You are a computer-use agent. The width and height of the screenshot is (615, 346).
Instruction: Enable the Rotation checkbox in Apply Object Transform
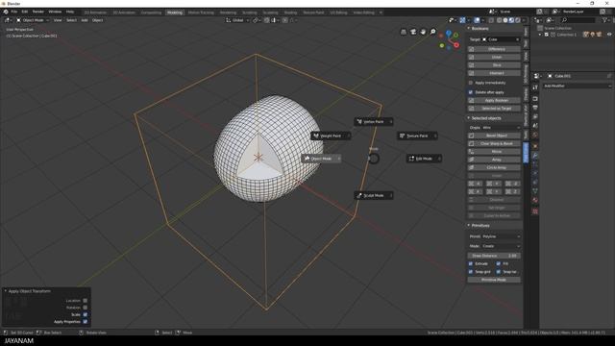pos(86,308)
